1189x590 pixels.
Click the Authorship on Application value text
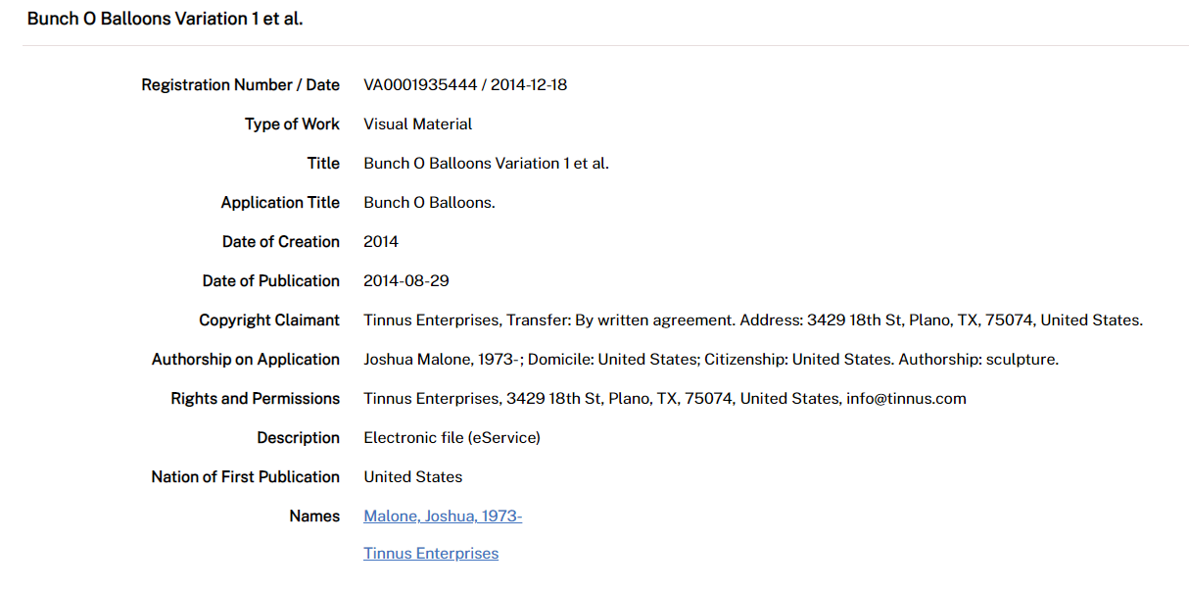point(710,360)
